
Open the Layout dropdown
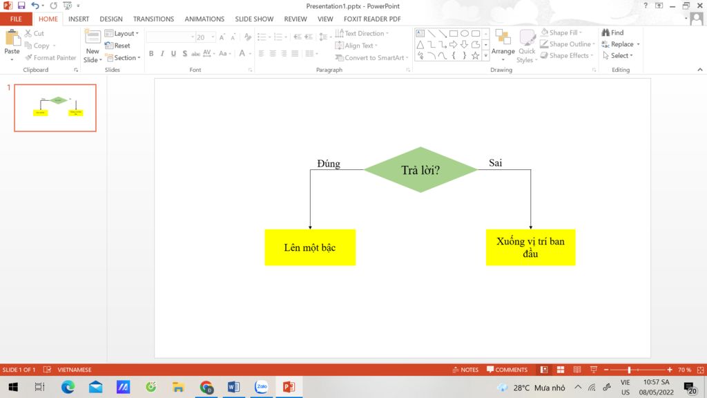click(122, 33)
